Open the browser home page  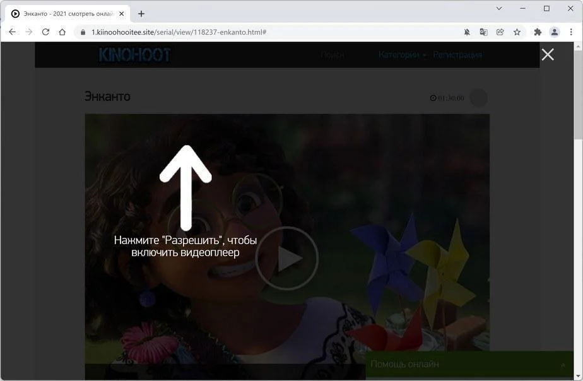(x=62, y=32)
